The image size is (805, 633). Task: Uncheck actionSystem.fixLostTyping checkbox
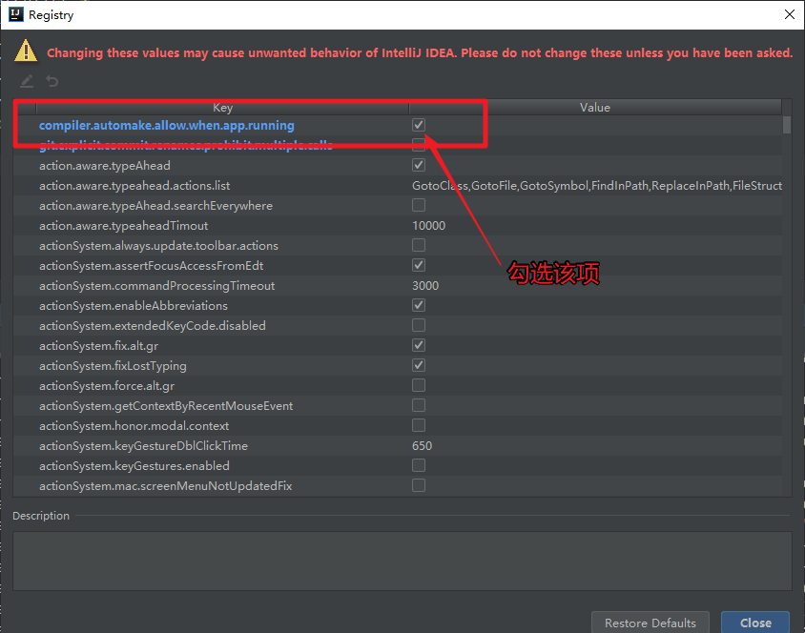pos(419,365)
